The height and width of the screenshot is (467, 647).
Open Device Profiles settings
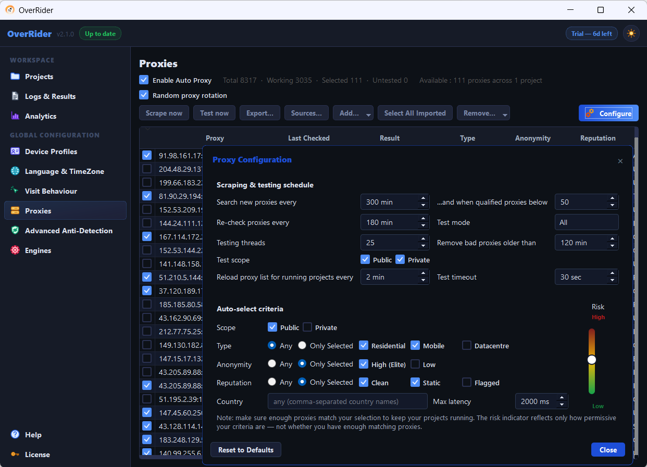tap(65, 152)
